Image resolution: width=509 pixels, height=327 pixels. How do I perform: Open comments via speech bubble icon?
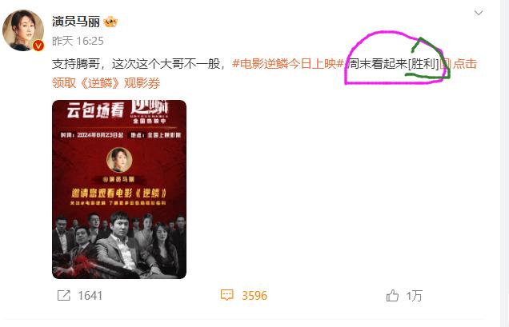(x=226, y=295)
